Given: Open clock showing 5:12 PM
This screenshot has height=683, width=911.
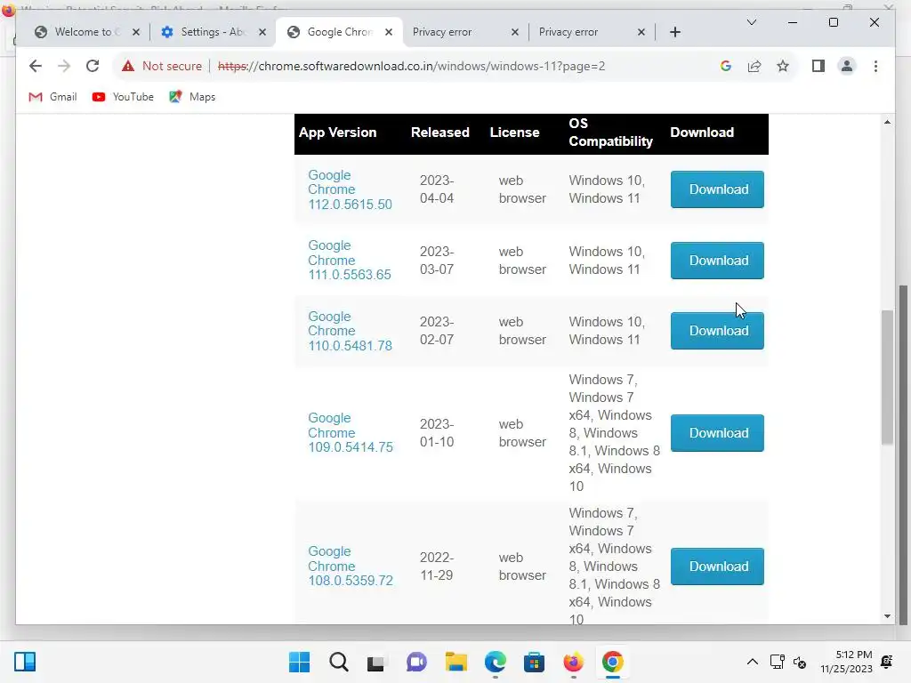Looking at the screenshot, I should (846, 662).
